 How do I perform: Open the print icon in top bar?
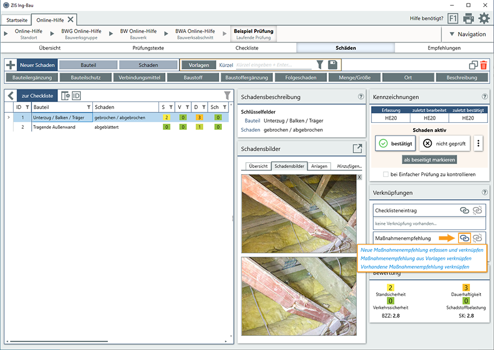click(468, 19)
